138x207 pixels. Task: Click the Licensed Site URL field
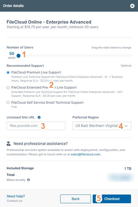pos(36,126)
